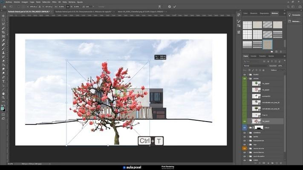Select the highlighted beige pattern thumbnail

(268, 44)
